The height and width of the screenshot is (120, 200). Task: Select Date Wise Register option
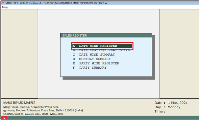102,46
